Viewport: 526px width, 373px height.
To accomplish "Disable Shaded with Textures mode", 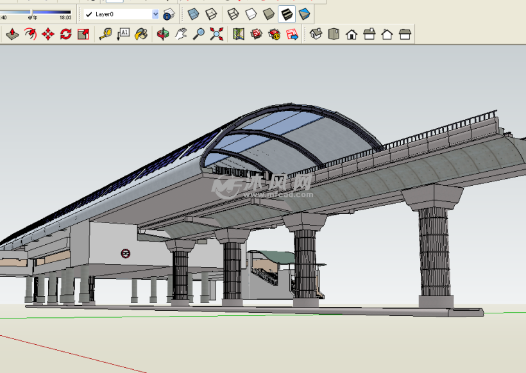I will click(288, 14).
